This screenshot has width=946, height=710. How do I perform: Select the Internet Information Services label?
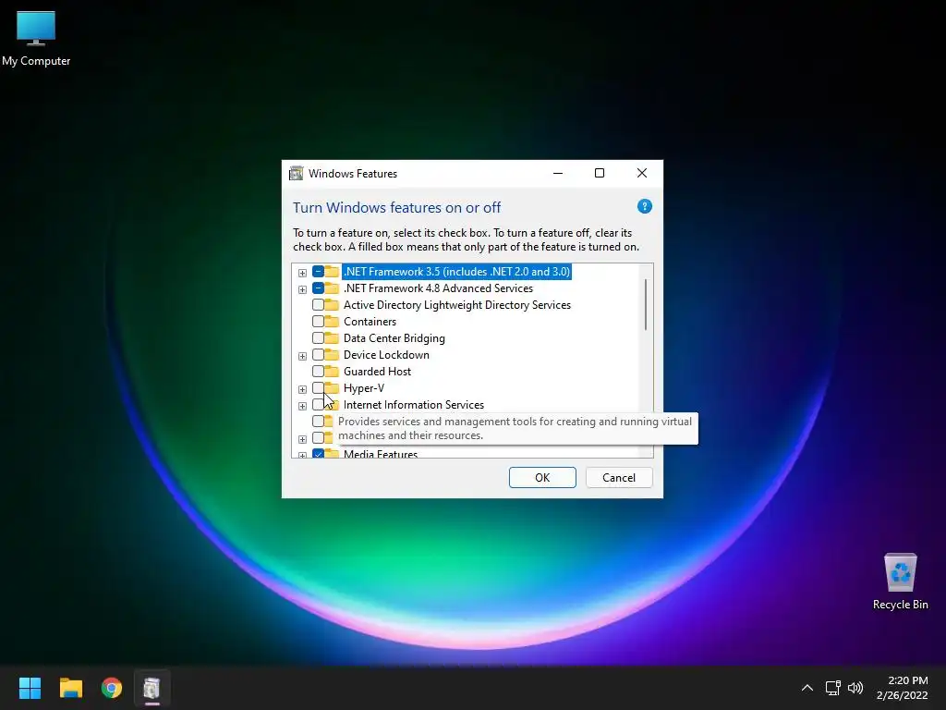click(x=414, y=405)
